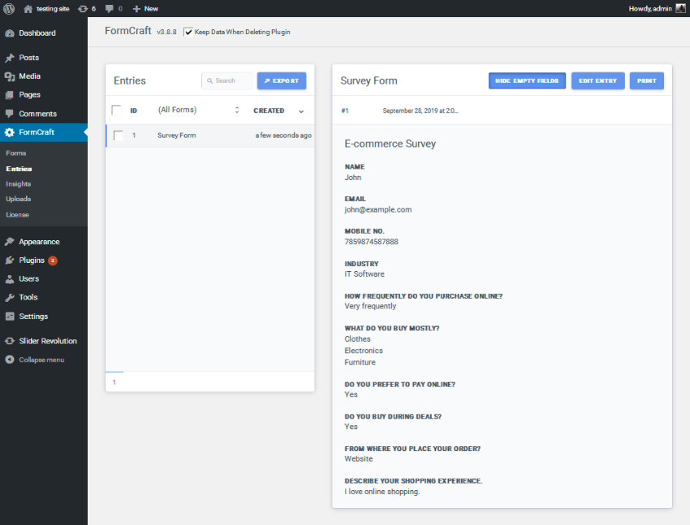Select the Survey Form entry row
The width and height of the screenshot is (690, 525).
point(178,136)
